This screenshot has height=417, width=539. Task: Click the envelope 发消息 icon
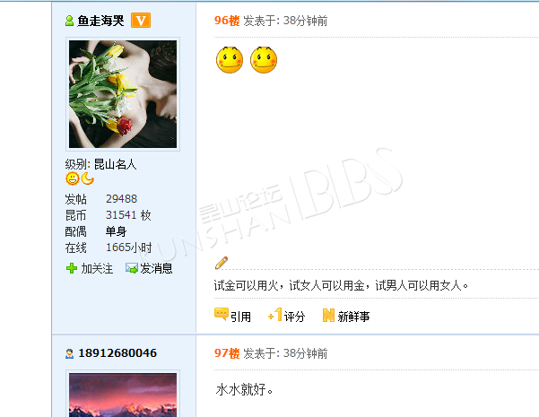pos(132,268)
